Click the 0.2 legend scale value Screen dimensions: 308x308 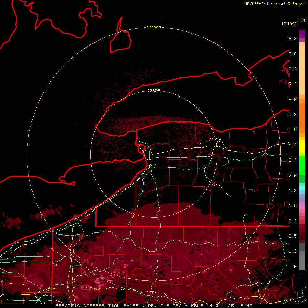click(x=293, y=221)
